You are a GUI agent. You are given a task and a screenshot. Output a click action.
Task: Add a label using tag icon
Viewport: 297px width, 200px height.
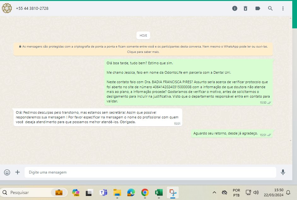pyautogui.click(x=258, y=8)
